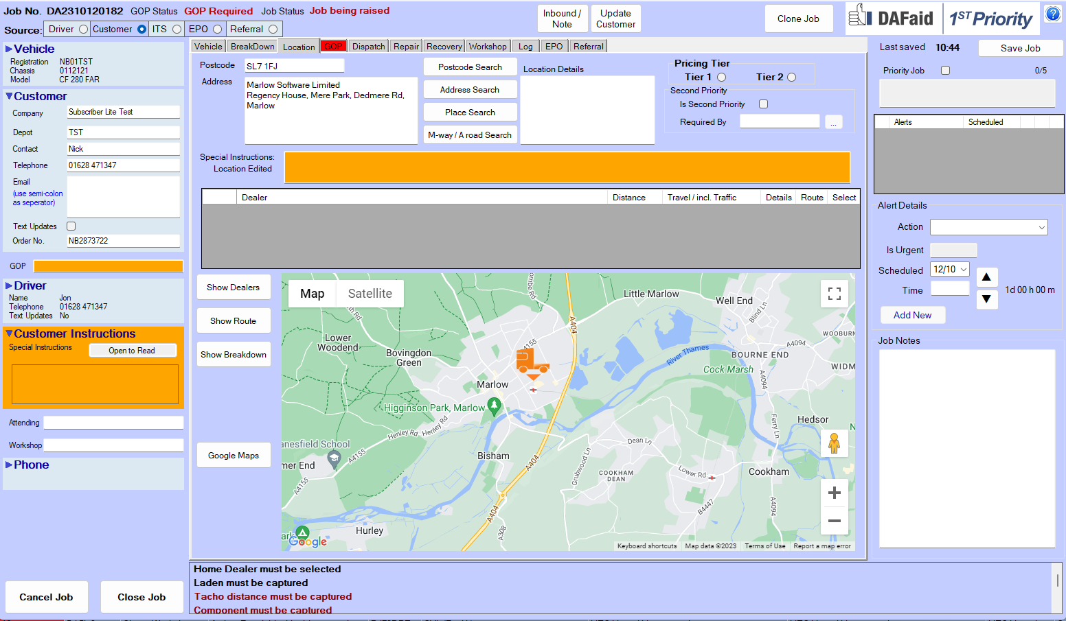Click the Job Notes text area

967,449
